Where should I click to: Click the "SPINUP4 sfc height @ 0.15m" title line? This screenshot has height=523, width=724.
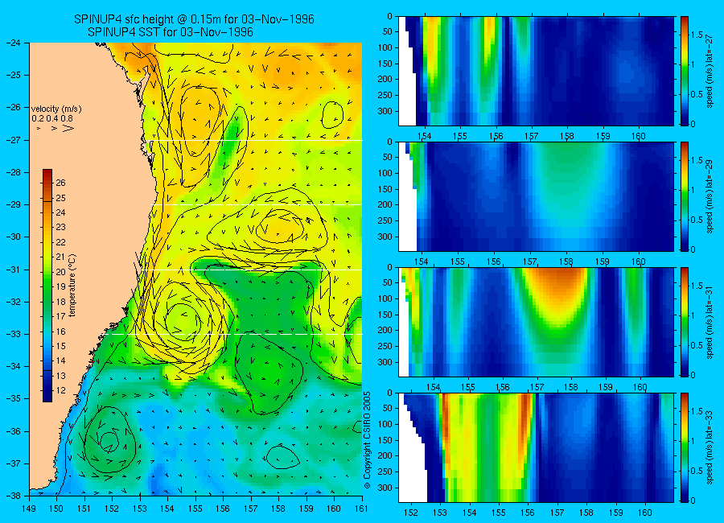tap(194, 19)
